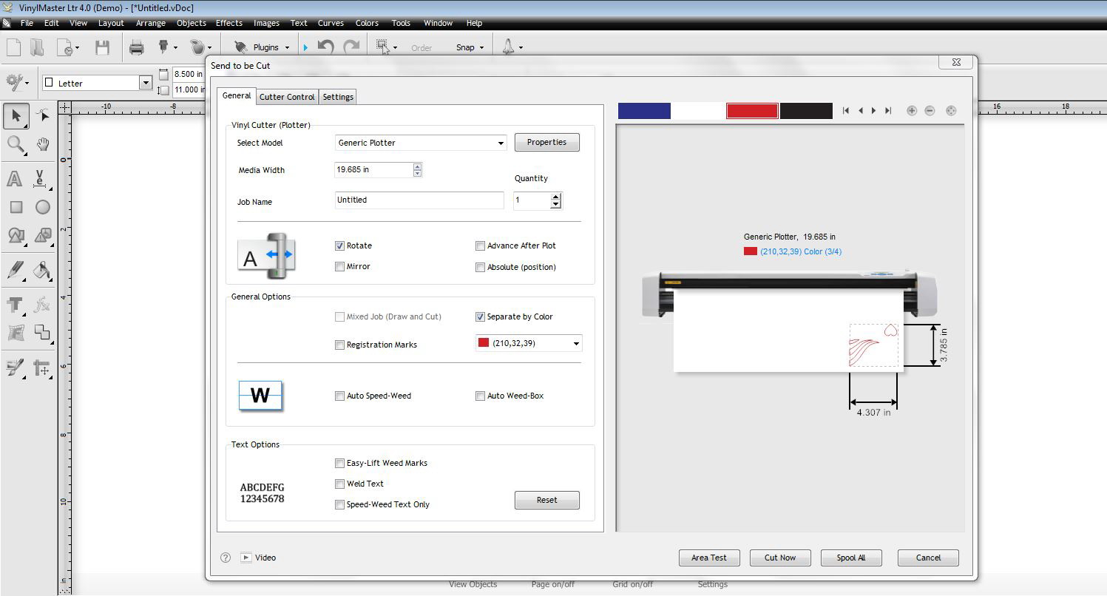Choose the rectangle shape tool

[16, 207]
